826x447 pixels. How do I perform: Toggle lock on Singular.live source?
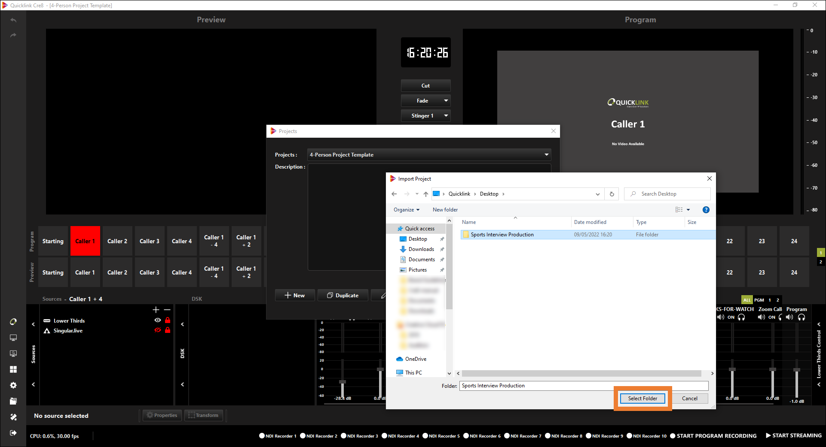point(168,330)
